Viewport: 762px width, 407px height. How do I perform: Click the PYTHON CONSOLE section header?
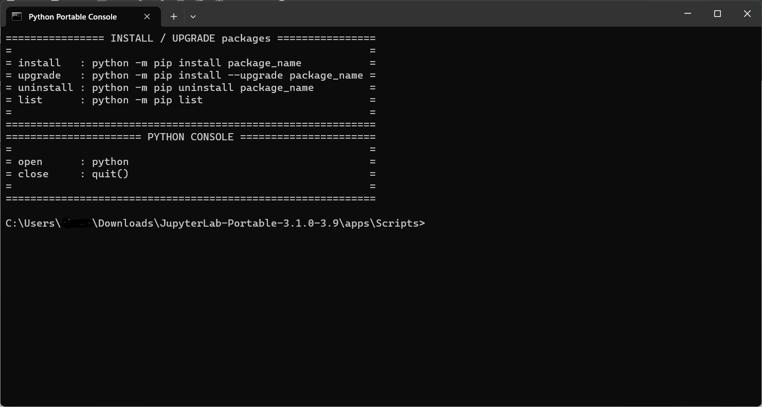[190, 137]
